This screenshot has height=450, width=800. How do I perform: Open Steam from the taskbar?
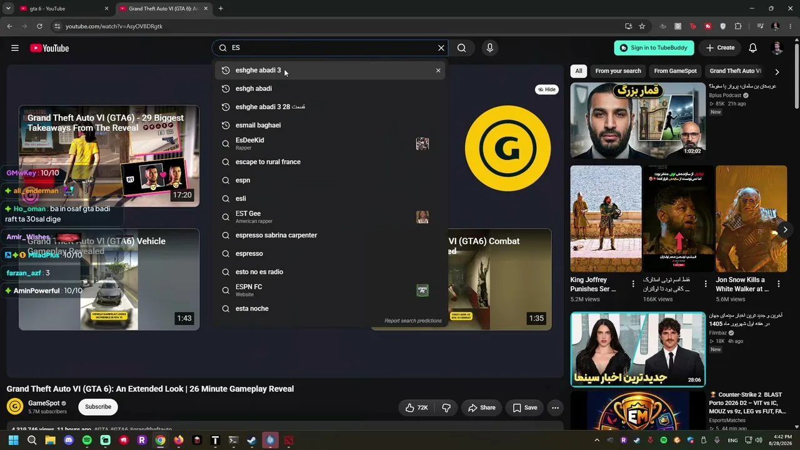[251, 440]
